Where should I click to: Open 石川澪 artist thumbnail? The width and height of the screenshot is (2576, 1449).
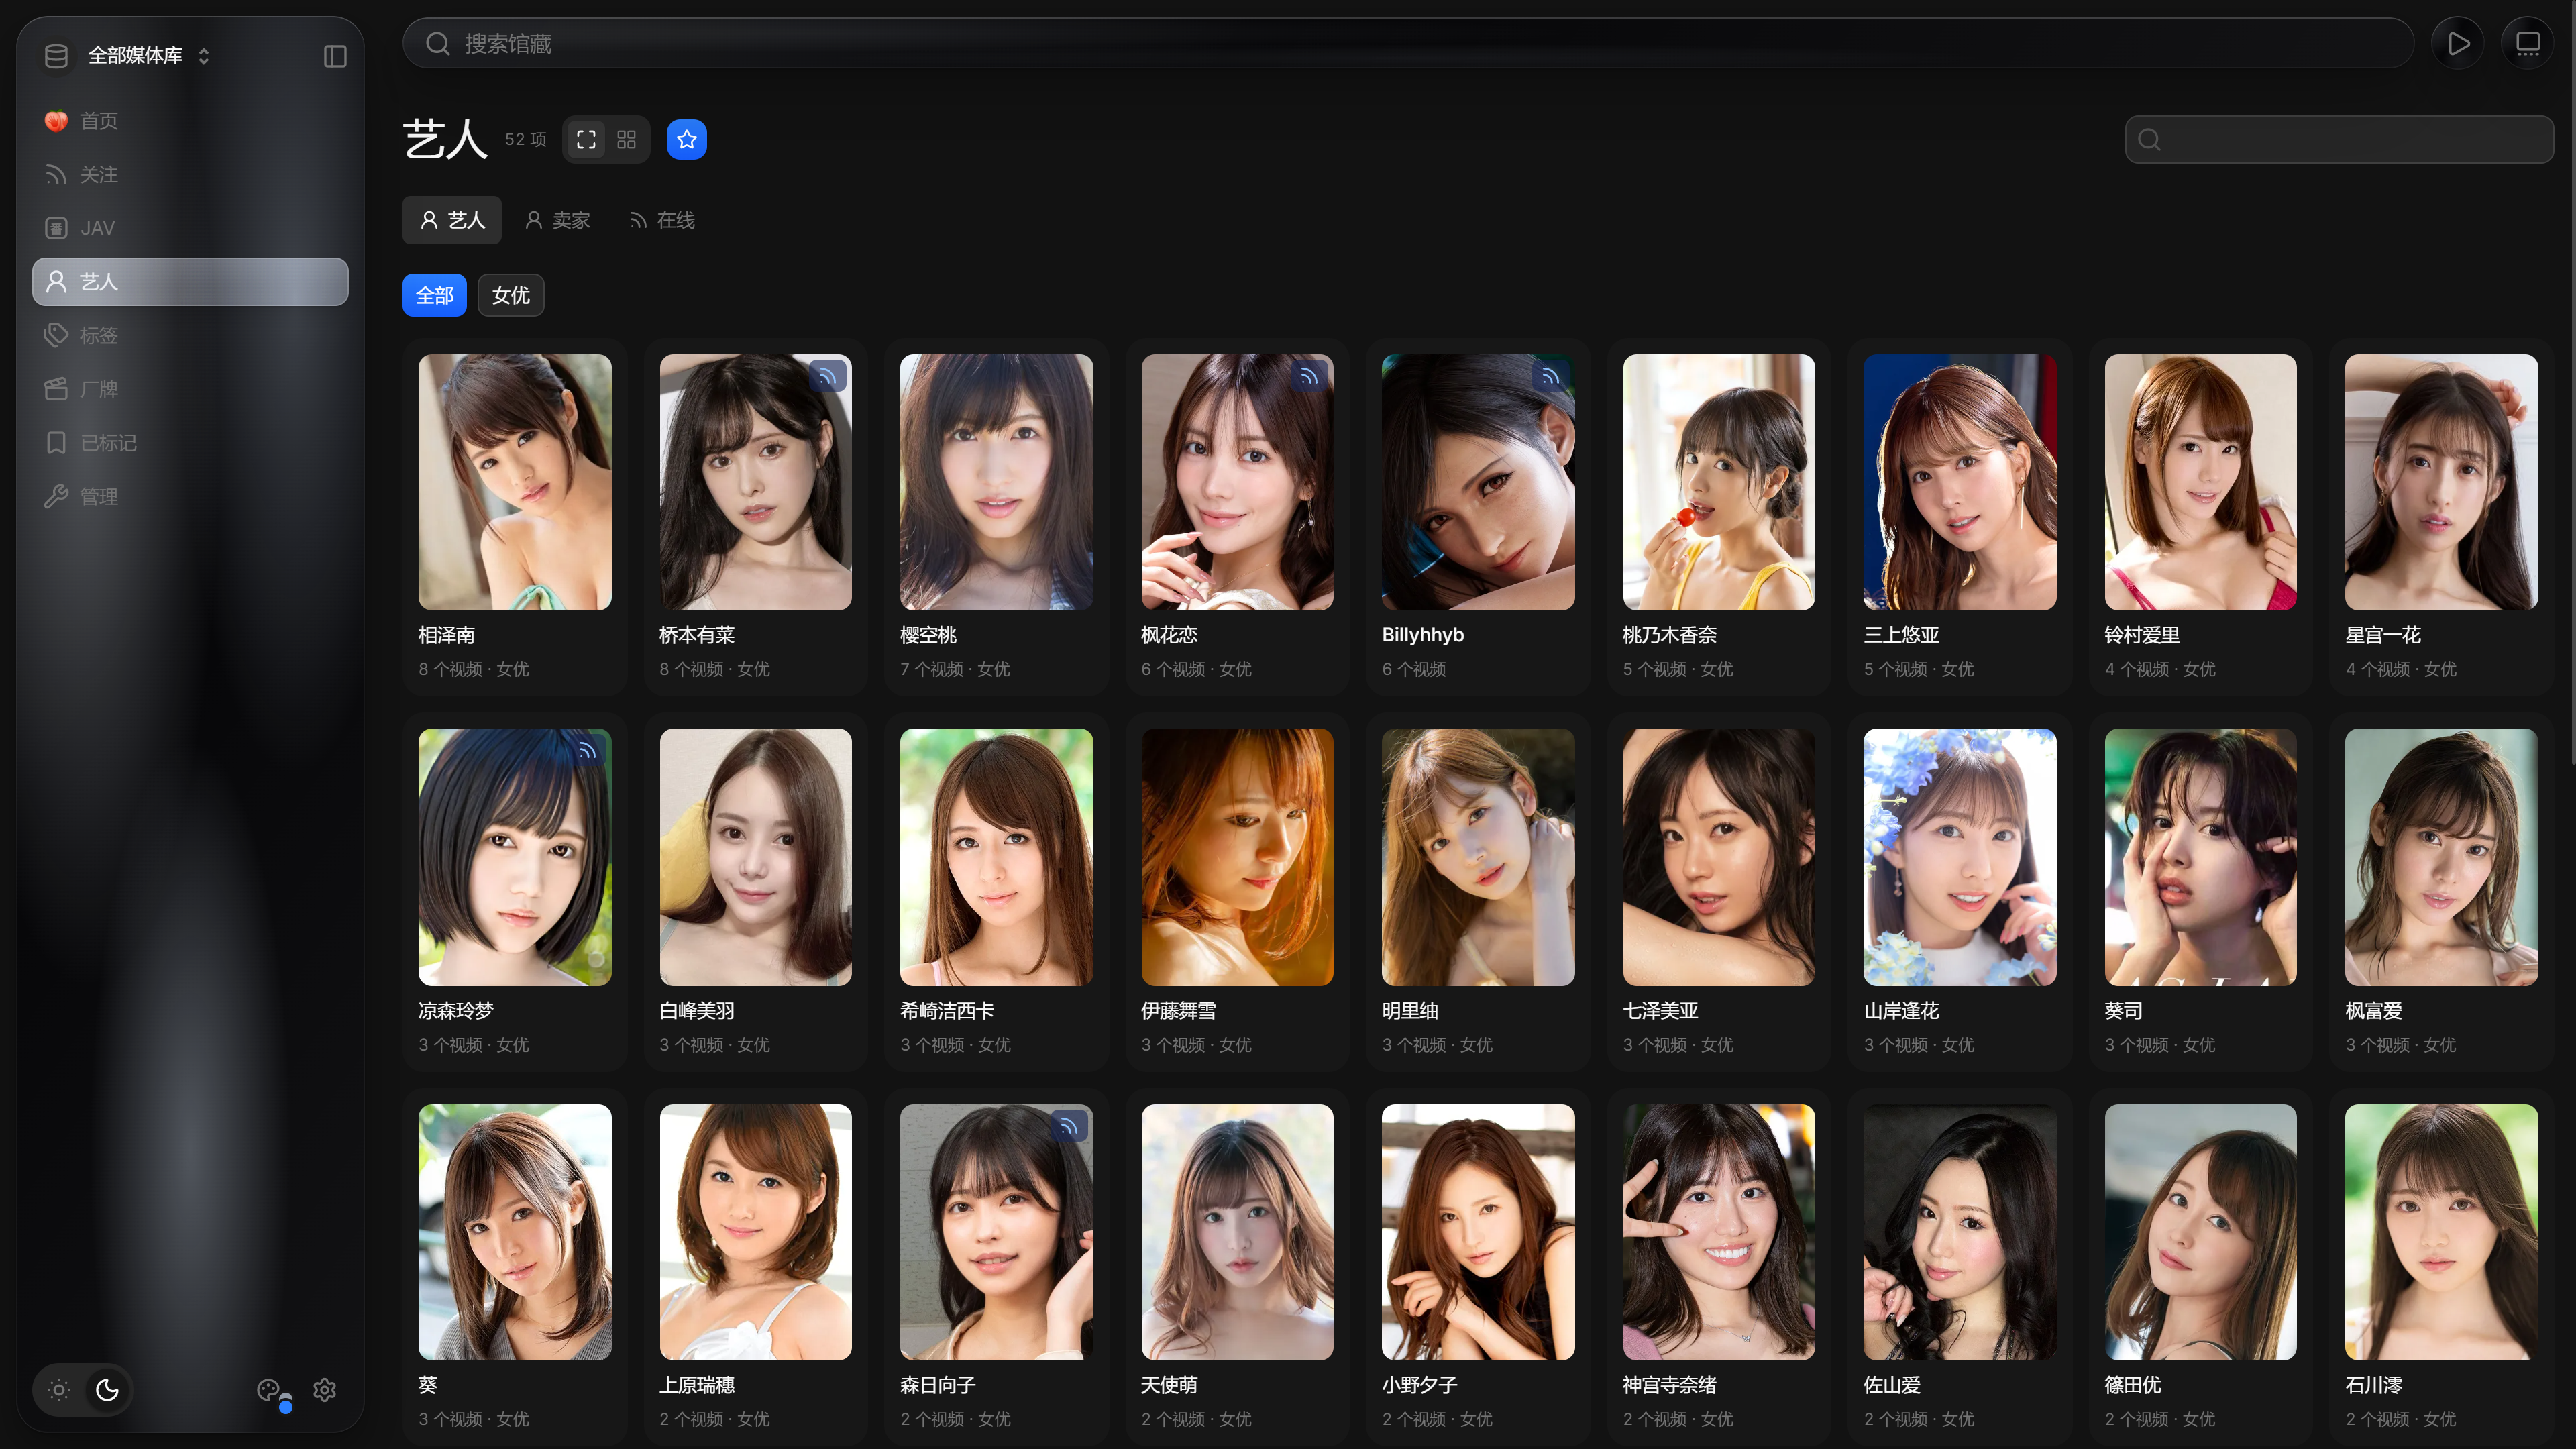[2441, 1232]
